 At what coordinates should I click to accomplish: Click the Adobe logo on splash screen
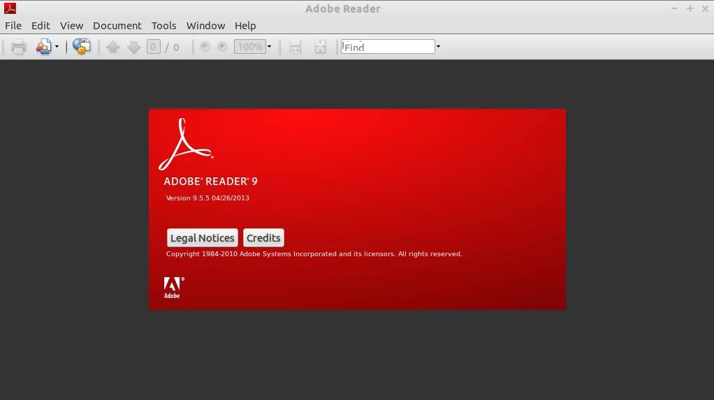point(173,288)
